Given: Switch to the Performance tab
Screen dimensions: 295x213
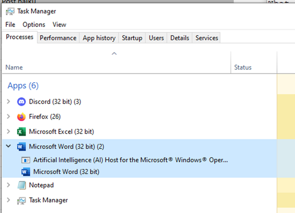Looking at the screenshot, I should 58,38.
